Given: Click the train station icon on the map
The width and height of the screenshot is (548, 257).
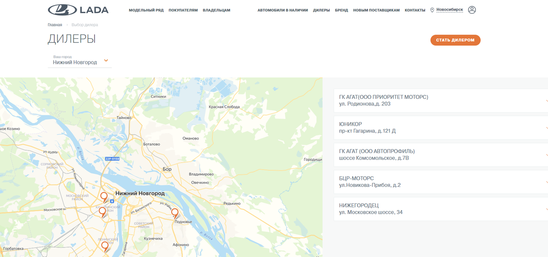Looking at the screenshot, I should [112, 200].
